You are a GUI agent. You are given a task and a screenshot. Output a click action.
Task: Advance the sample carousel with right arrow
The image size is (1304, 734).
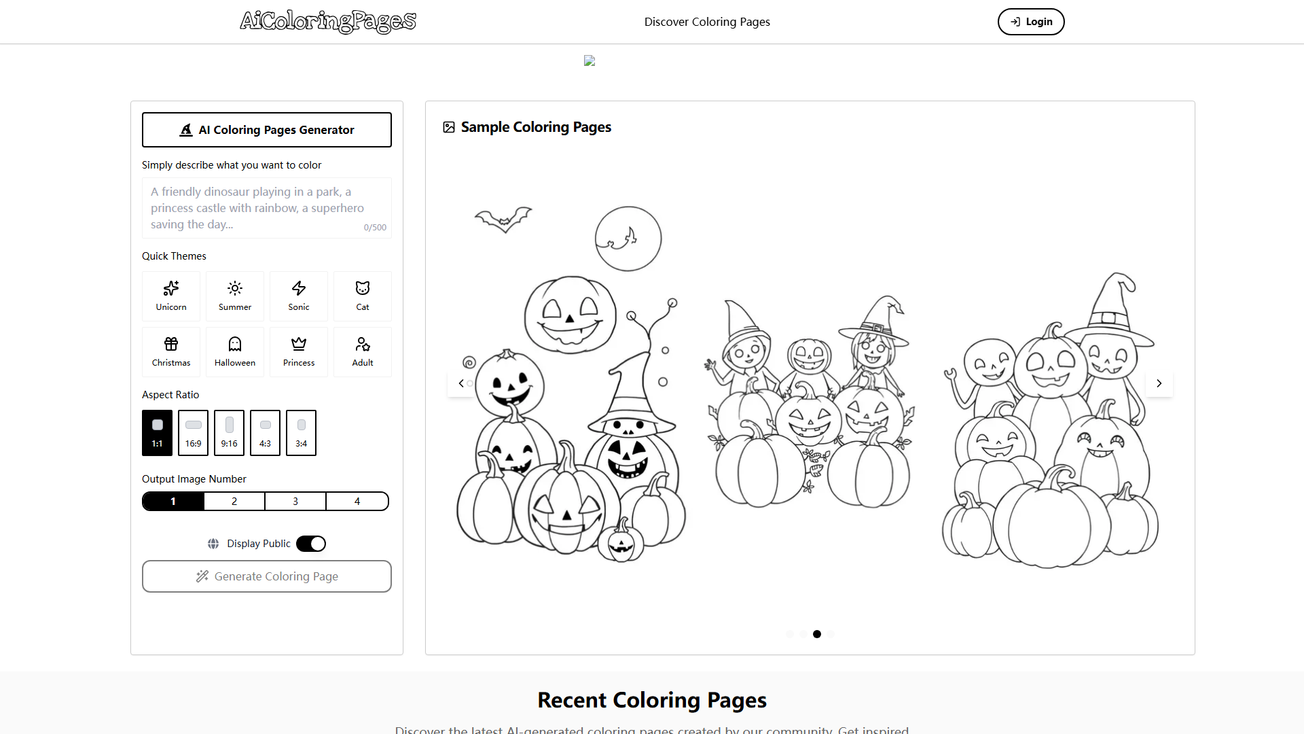pos(1159,383)
